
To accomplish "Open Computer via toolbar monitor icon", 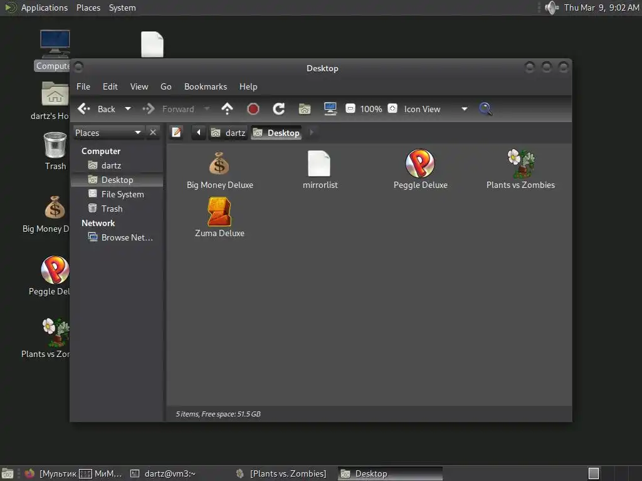I will (330, 109).
